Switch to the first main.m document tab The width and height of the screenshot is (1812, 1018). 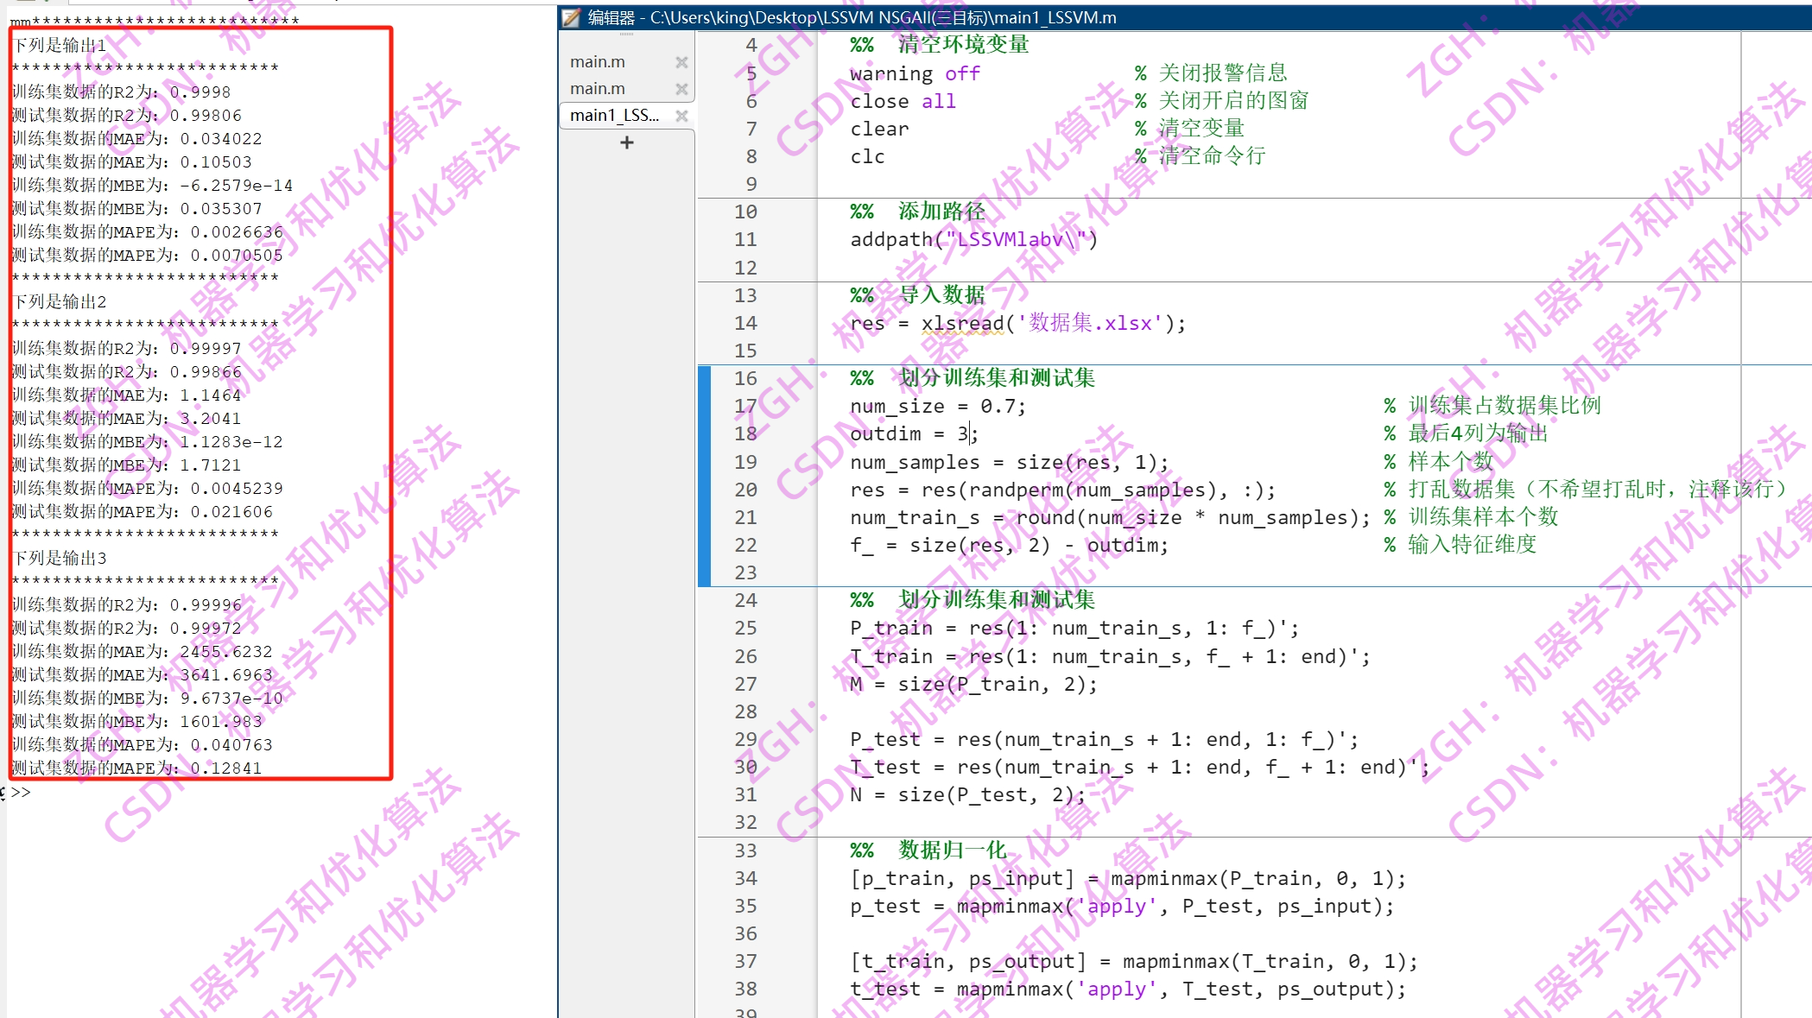point(598,61)
